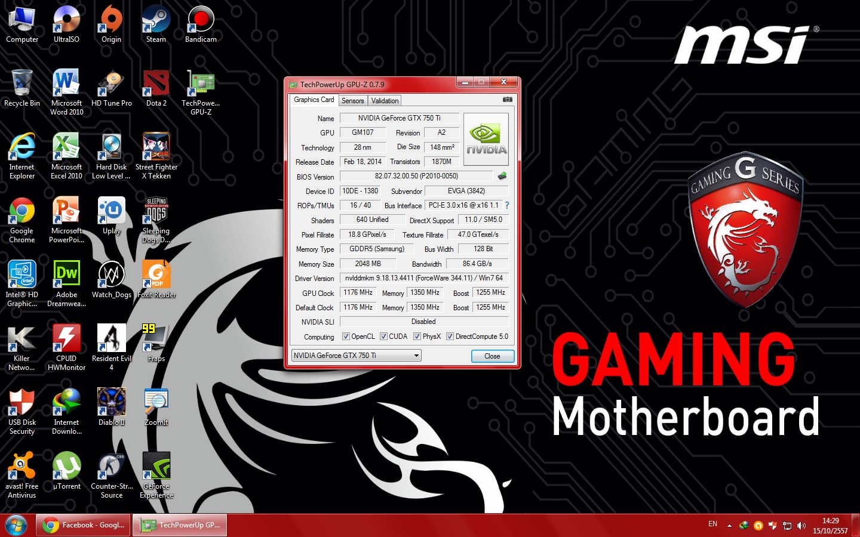Launch Killer Network desktop shortcut
The height and width of the screenshot is (537, 860).
click(22, 347)
